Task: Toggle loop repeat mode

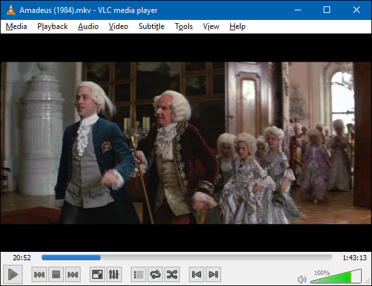Action: (x=155, y=274)
